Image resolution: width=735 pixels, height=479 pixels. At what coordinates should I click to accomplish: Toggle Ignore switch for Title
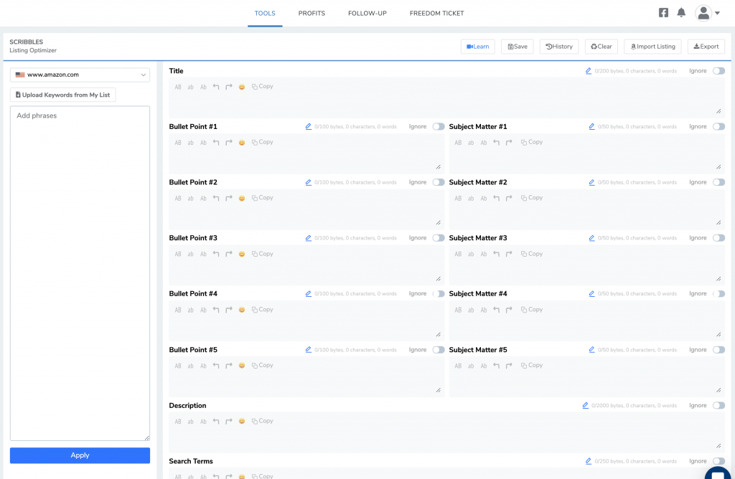point(718,71)
